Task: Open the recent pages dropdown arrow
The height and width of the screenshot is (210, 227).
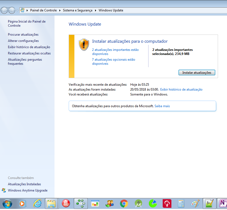Action: [x=17, y=10]
